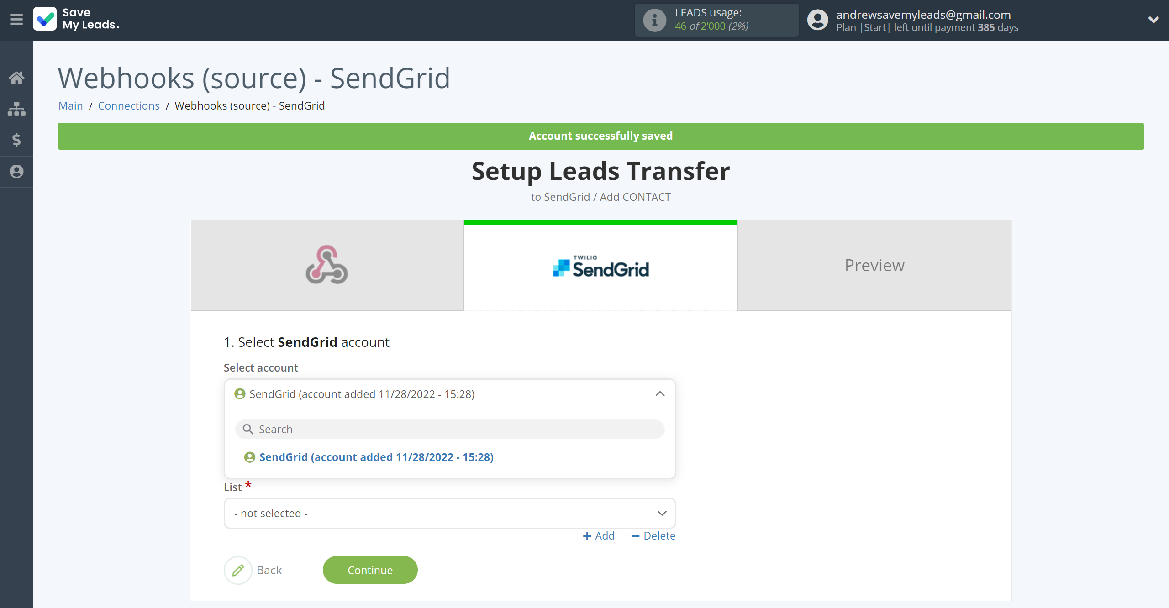This screenshot has width=1169, height=608.
Task: Click the SendGrid destination step icon
Action: click(601, 265)
